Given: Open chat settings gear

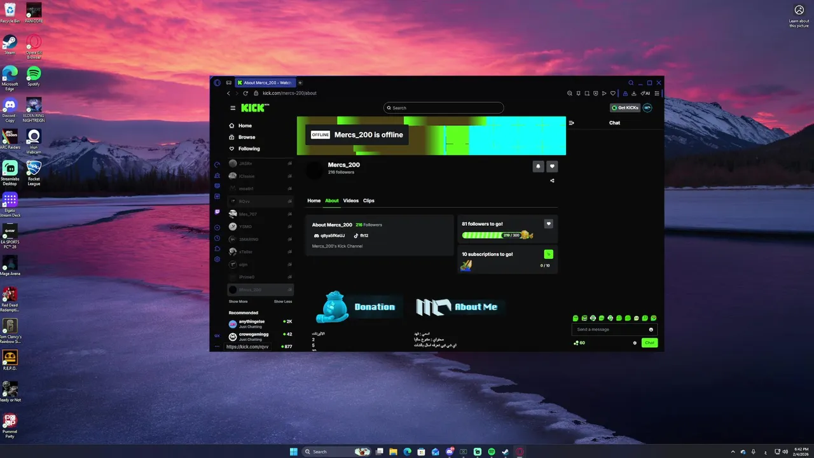Looking at the screenshot, I should [x=635, y=343].
